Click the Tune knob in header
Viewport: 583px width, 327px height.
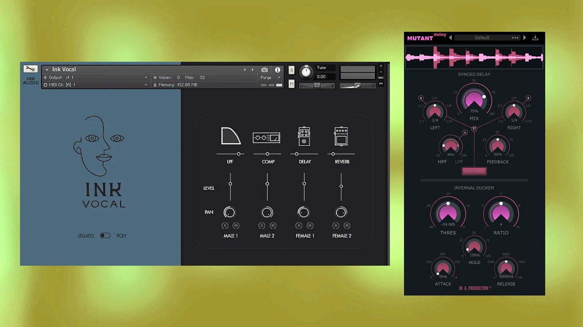pos(307,72)
